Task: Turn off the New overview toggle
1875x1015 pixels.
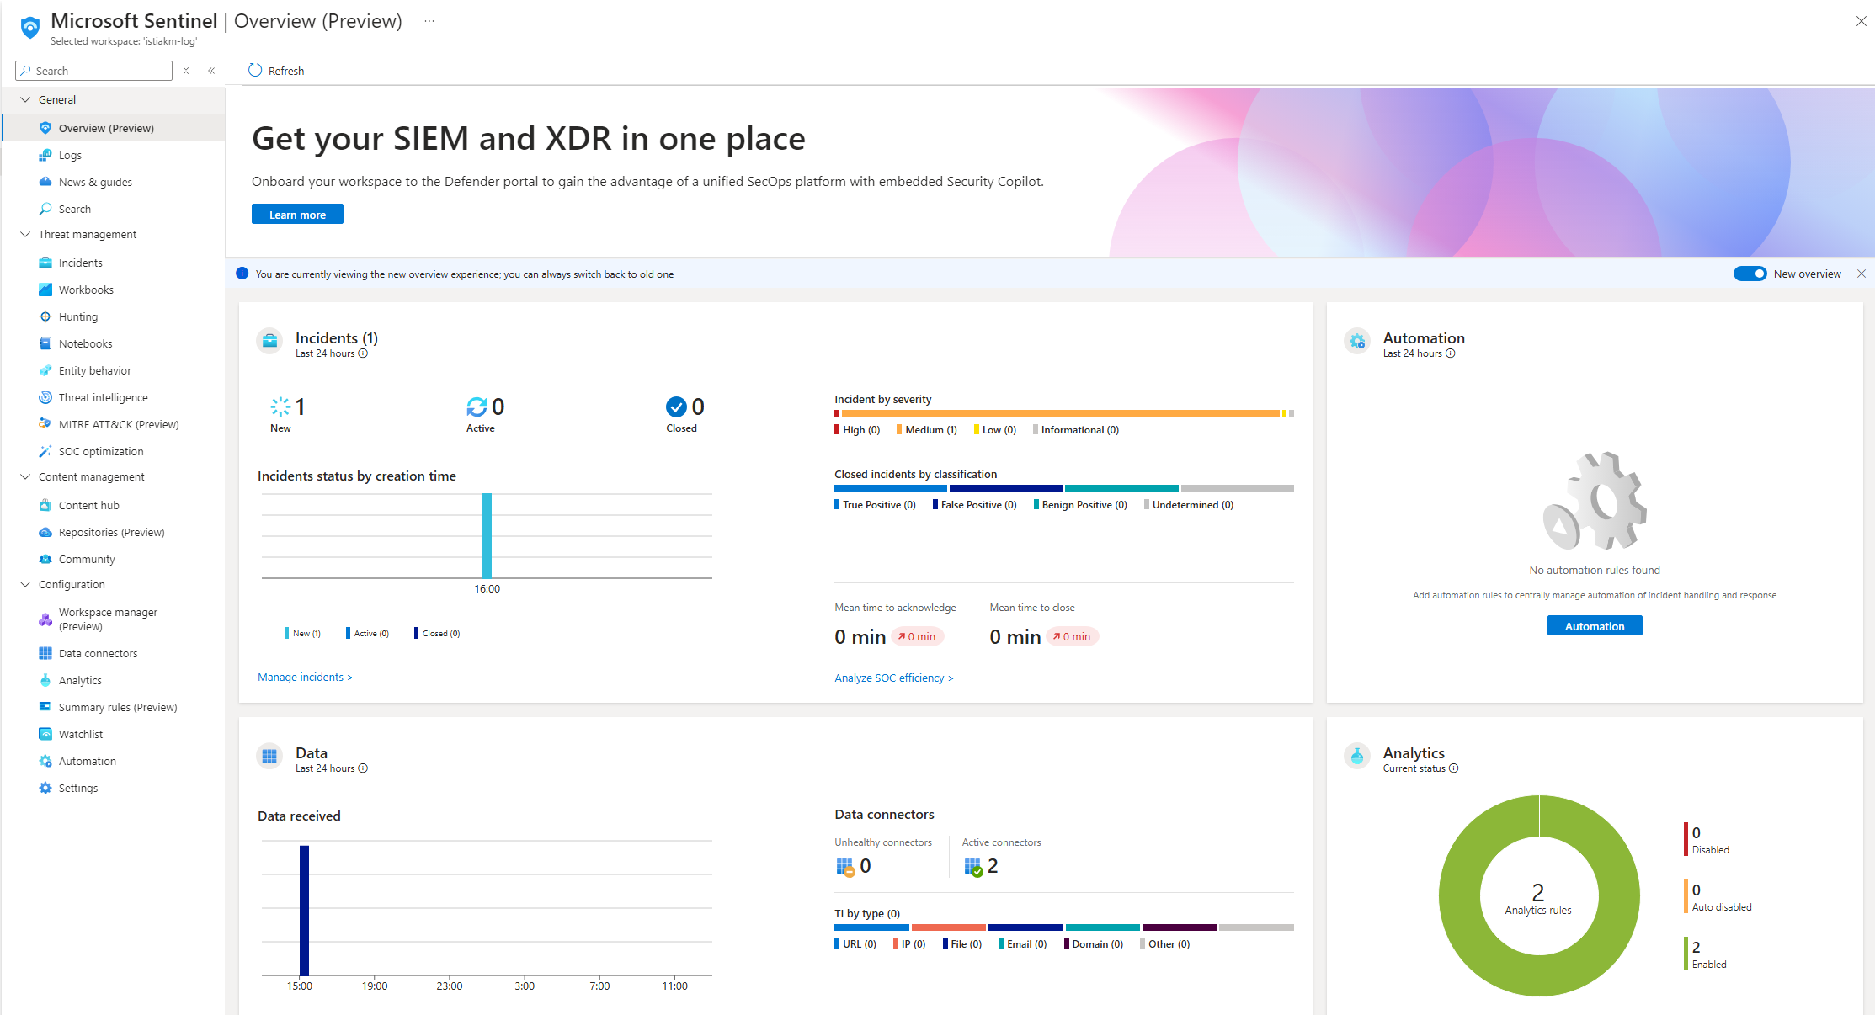Action: click(1750, 274)
